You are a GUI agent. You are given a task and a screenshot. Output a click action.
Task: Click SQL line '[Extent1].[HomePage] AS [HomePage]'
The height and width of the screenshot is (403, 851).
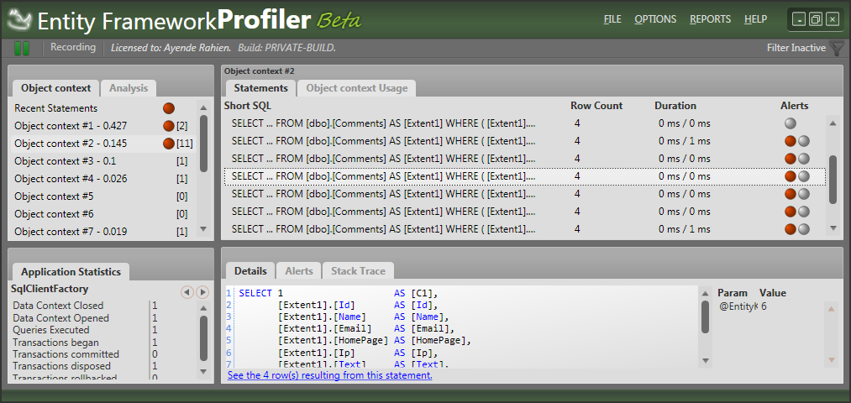click(x=375, y=341)
